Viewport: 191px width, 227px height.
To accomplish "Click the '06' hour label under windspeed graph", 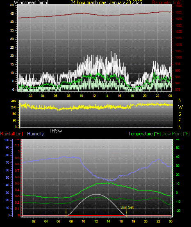I will (55, 96).
